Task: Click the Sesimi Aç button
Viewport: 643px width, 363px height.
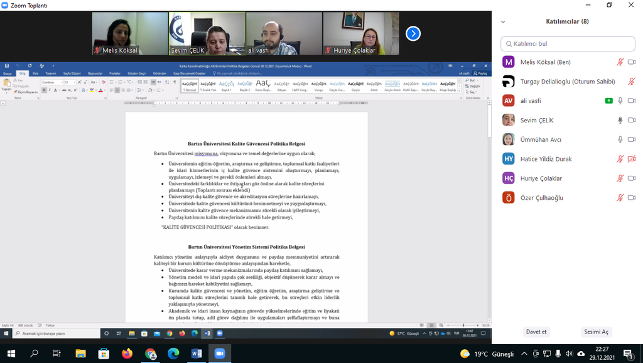Action: 596,332
